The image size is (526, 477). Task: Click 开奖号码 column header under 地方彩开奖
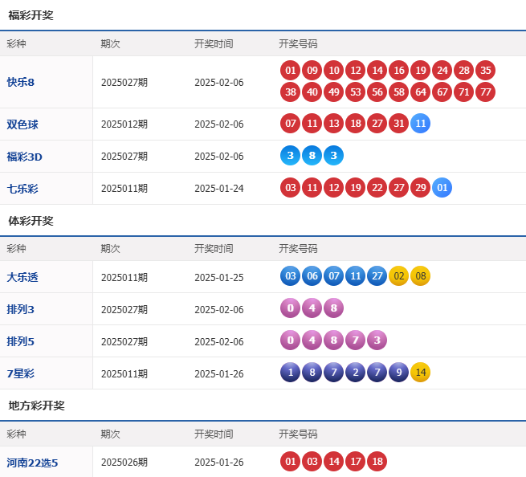click(x=298, y=434)
